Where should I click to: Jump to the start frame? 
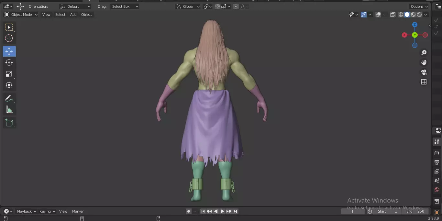(x=203, y=211)
